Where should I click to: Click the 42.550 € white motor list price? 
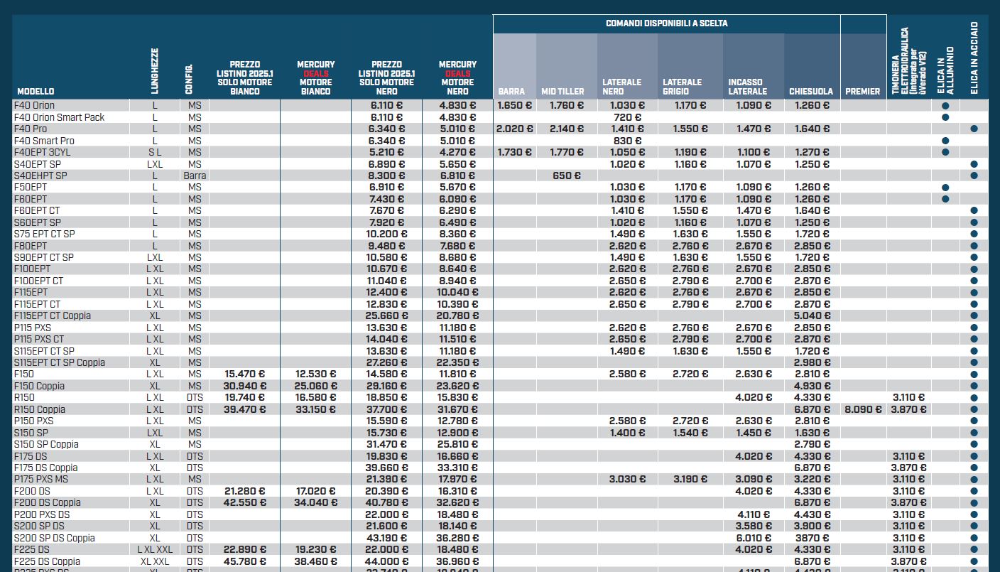coord(245,502)
